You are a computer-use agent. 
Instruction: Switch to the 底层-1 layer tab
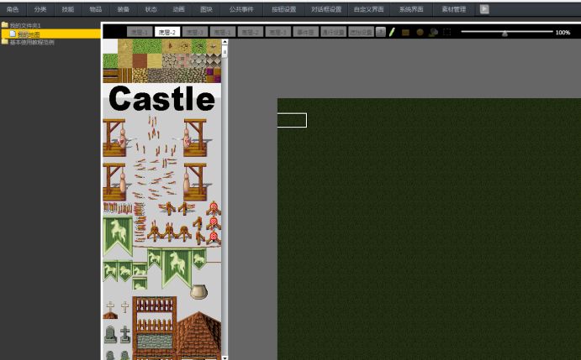(x=140, y=32)
